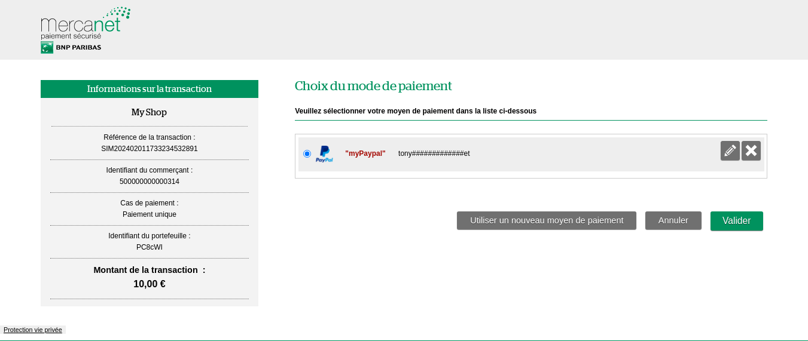The width and height of the screenshot is (808, 341).
Task: Click the "Choix du mode de paiement" heading
Action: tap(373, 86)
